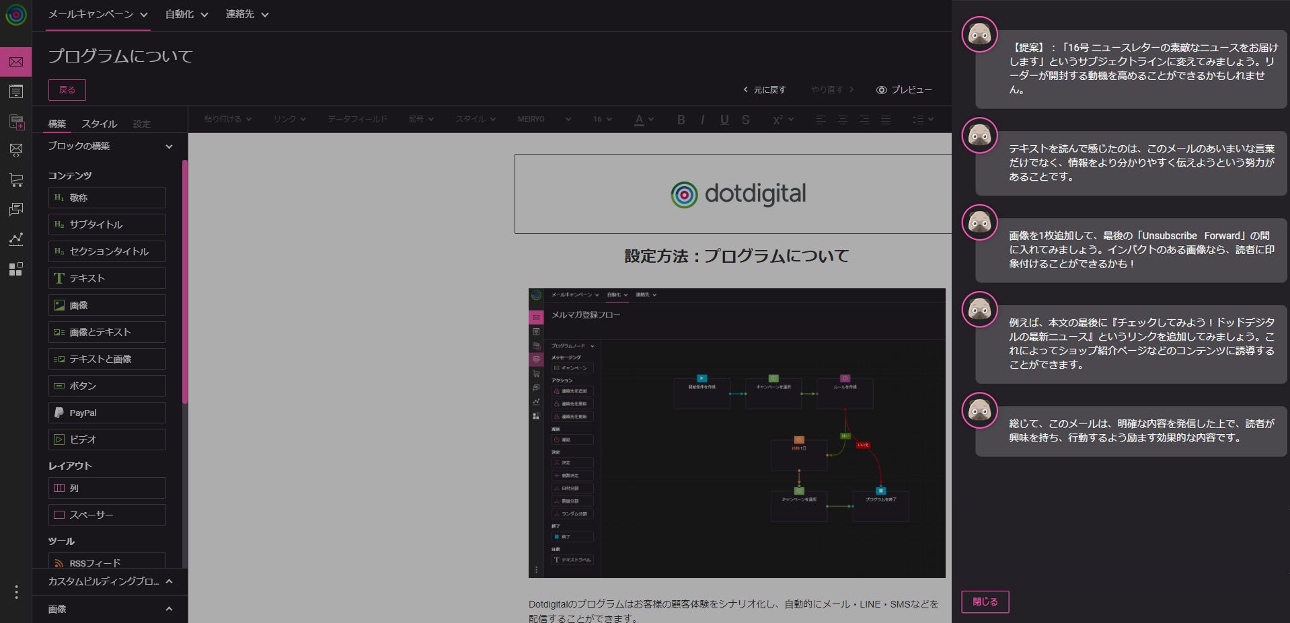The image size is (1290, 623).
Task: Expand the カスタムビルディングブロ... section
Action: coord(110,581)
